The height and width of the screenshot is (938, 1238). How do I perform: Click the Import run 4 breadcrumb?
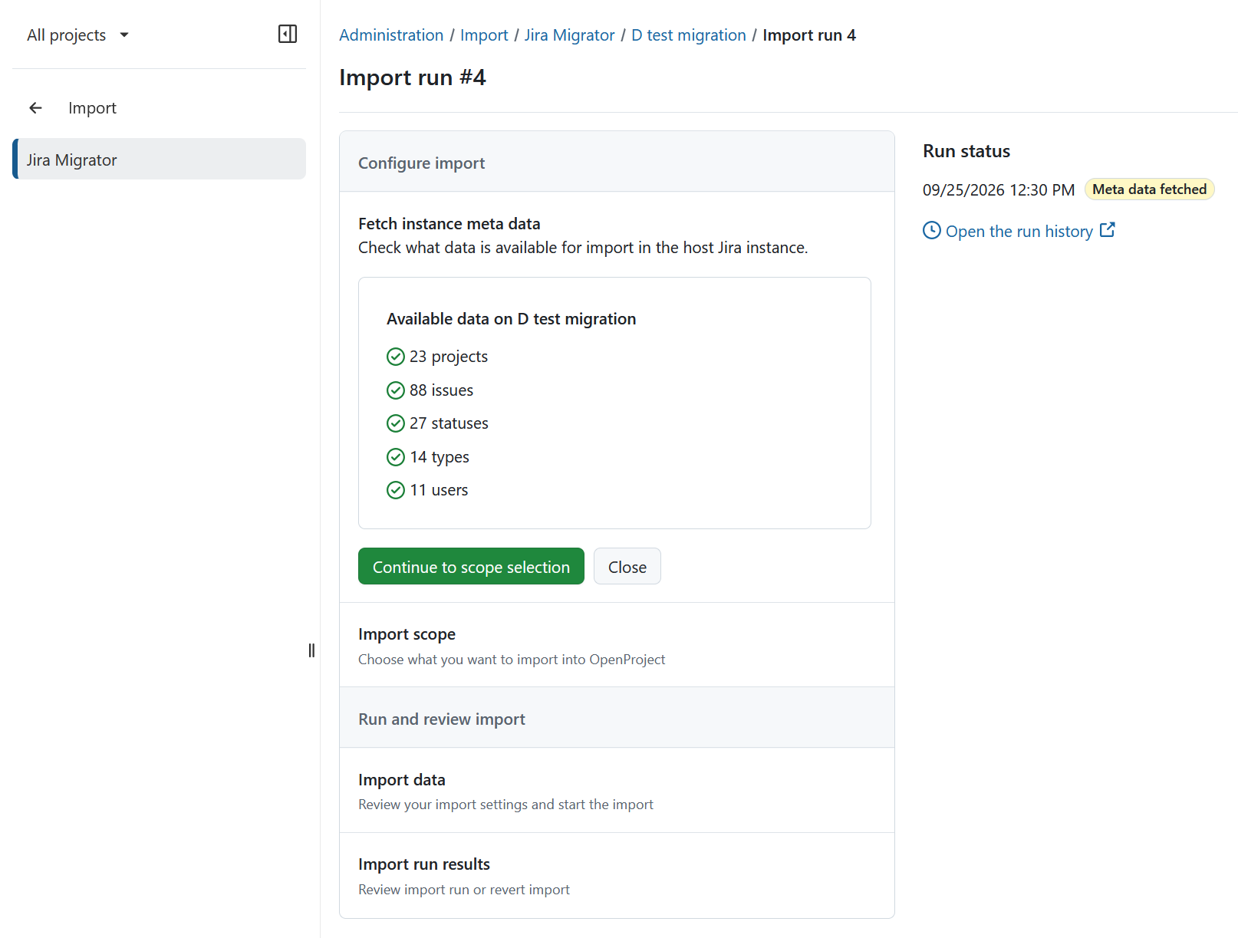click(x=809, y=35)
